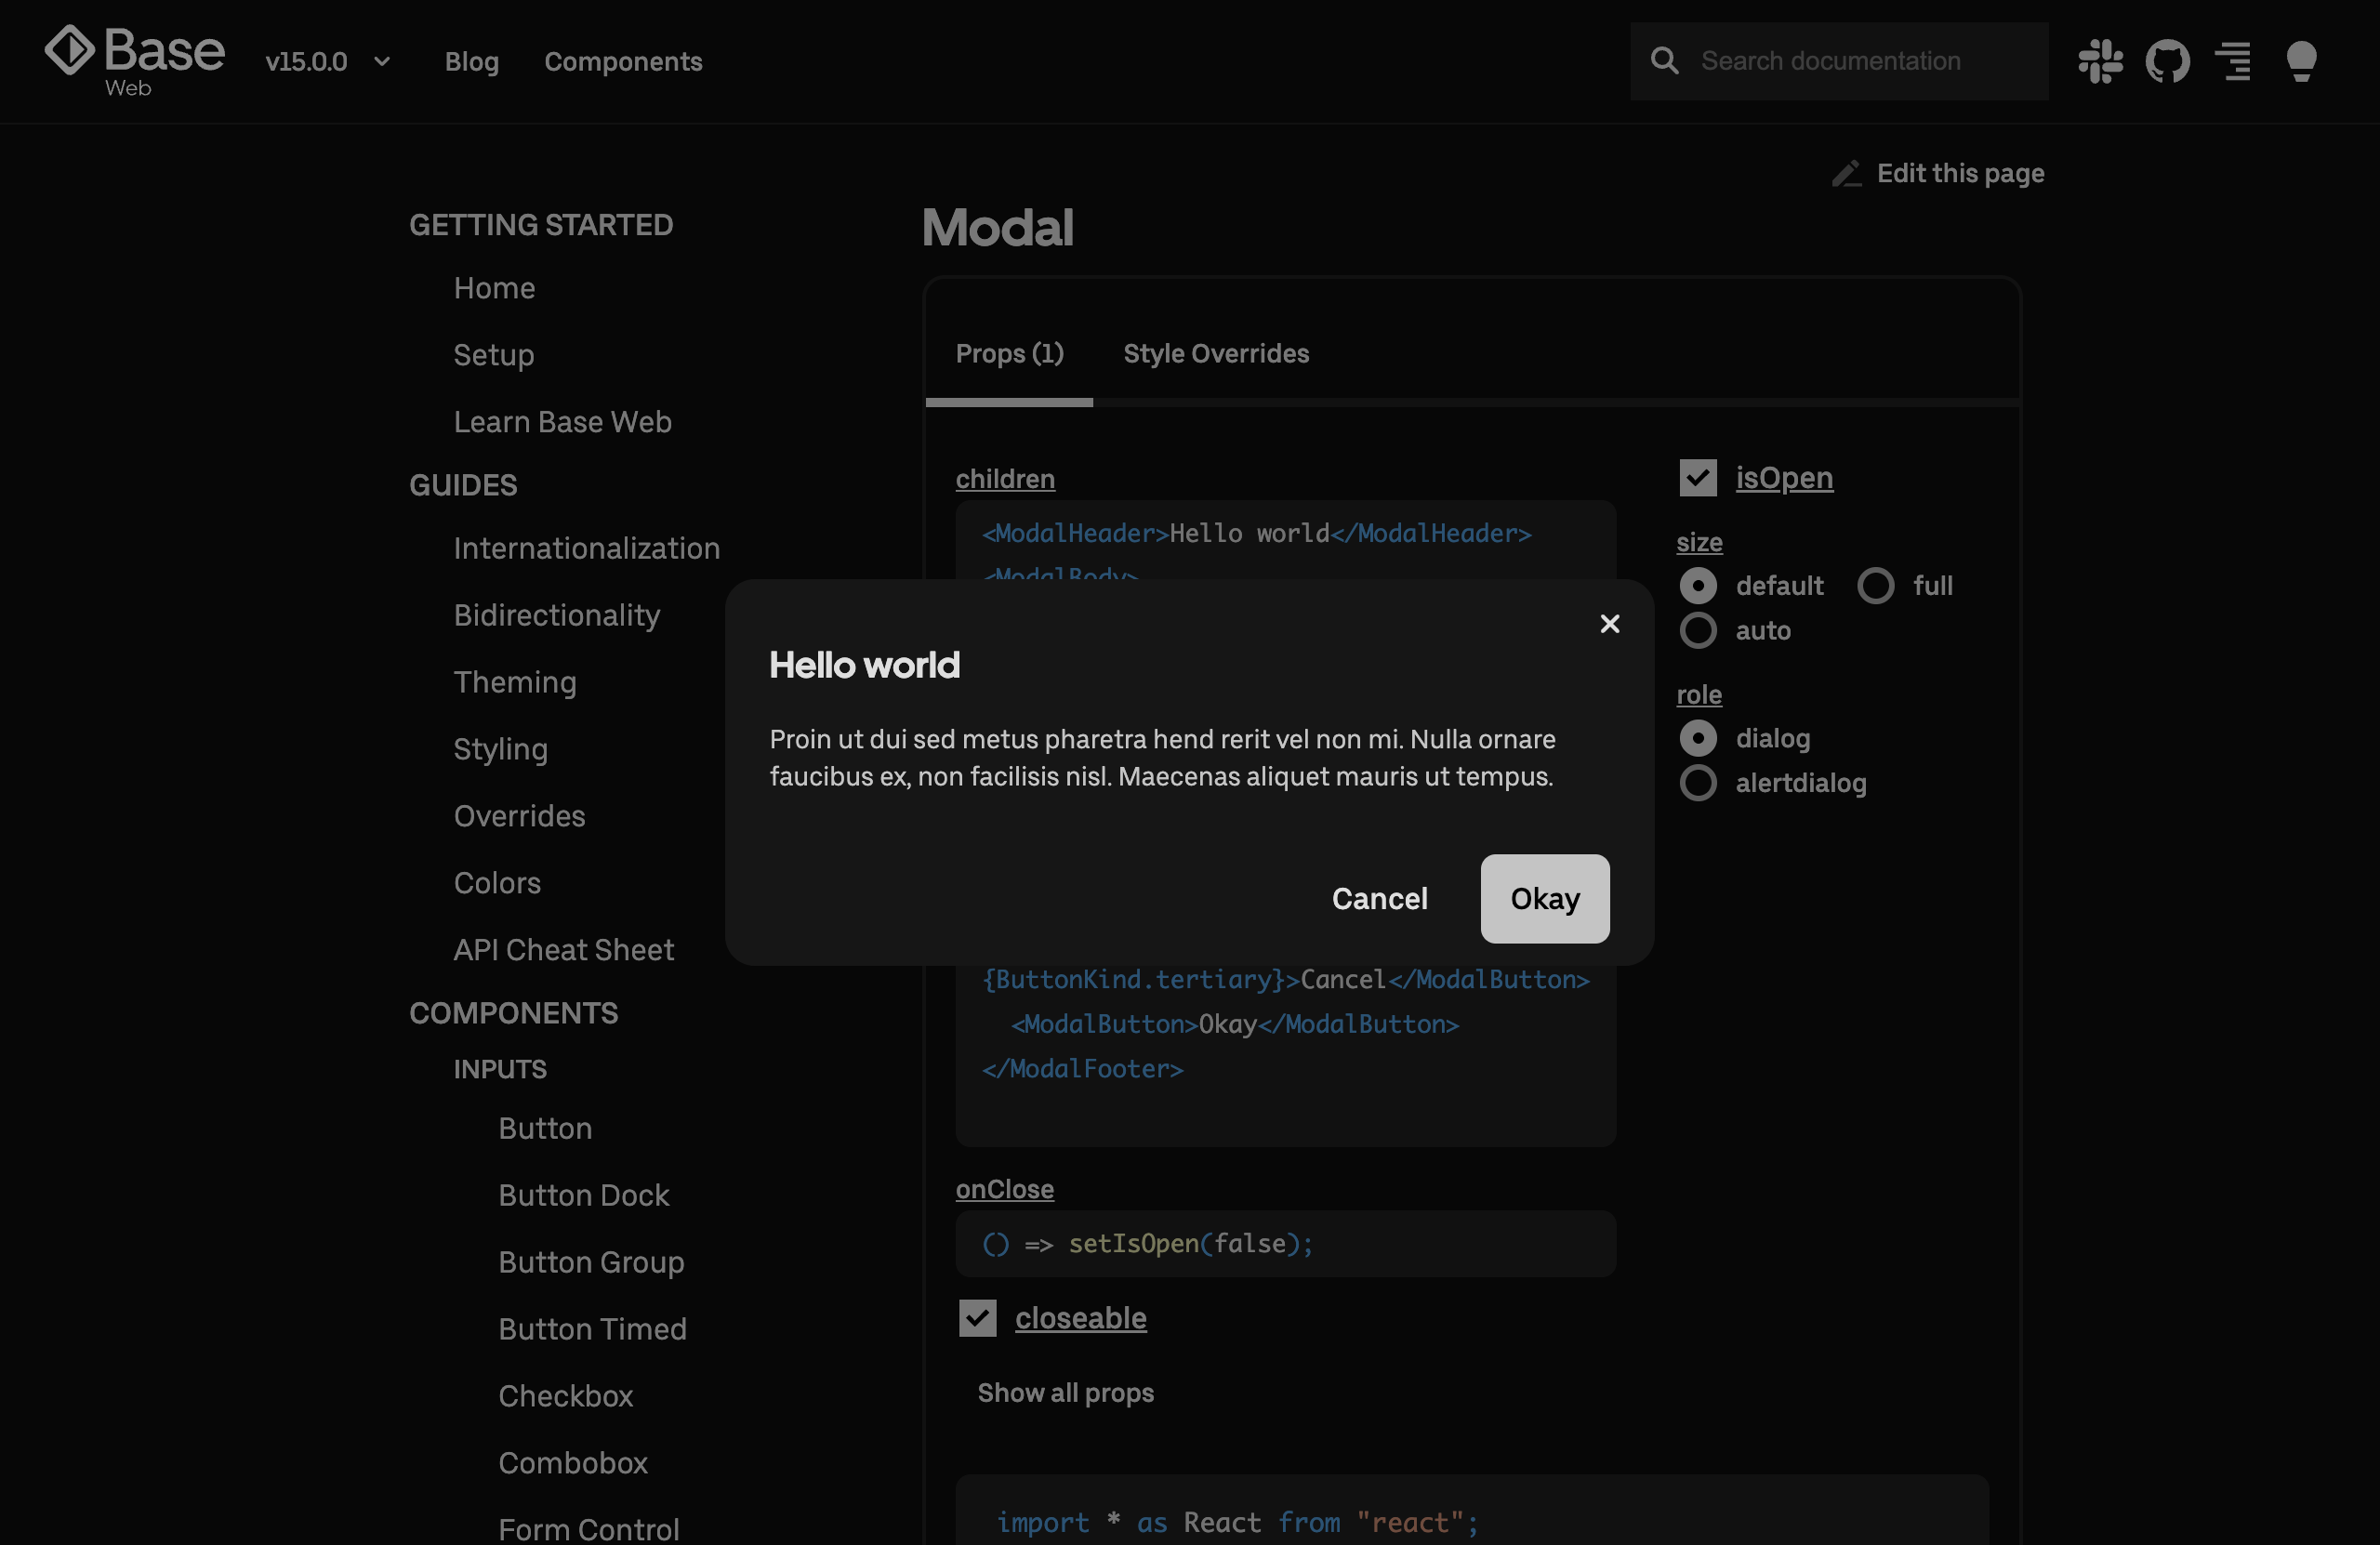The width and height of the screenshot is (2380, 1545).
Task: Select the dialog role radio
Action: click(1697, 738)
